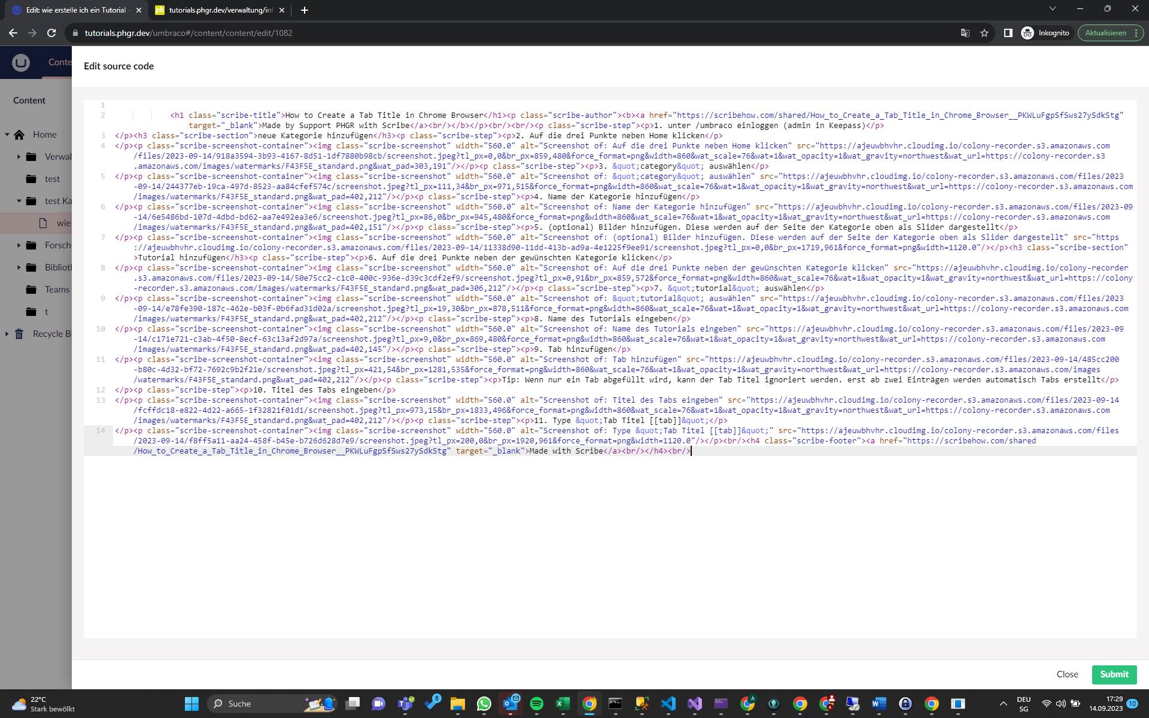Screen dimensions: 1149x718
Task: Open File Explorer from taskbar
Action: click(x=458, y=704)
